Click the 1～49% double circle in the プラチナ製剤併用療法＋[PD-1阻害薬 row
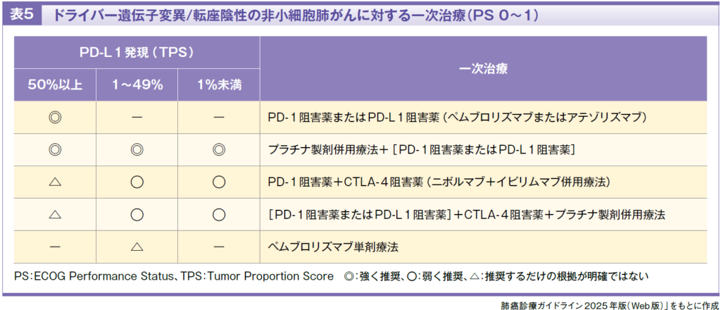This screenshot has height=310, width=721. [137, 150]
